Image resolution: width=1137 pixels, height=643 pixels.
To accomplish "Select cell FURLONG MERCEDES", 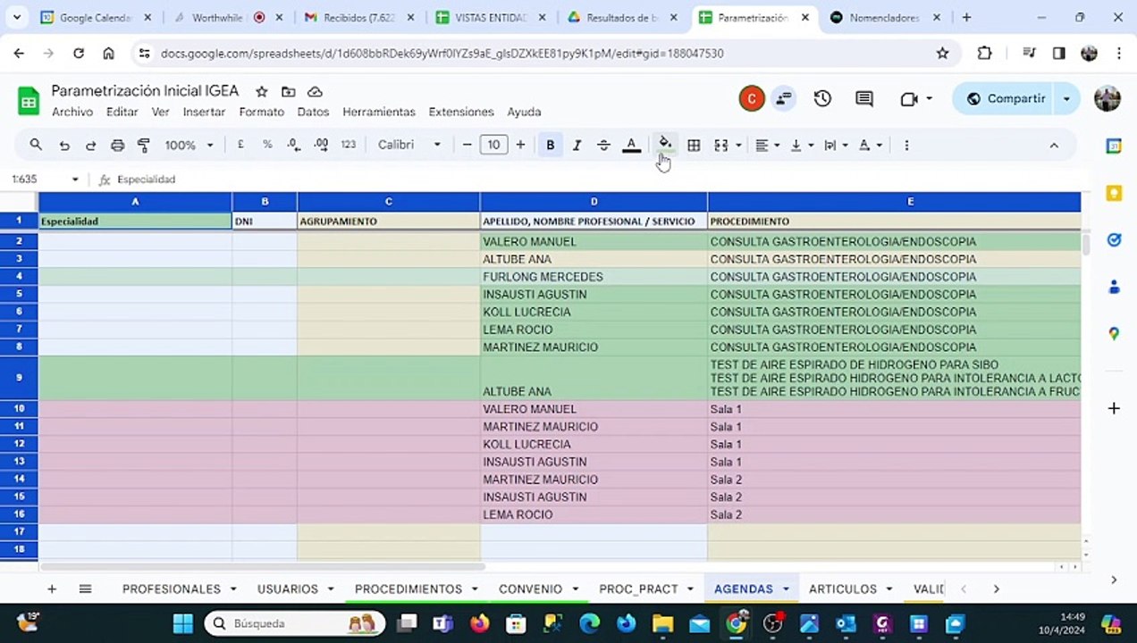I will [594, 277].
